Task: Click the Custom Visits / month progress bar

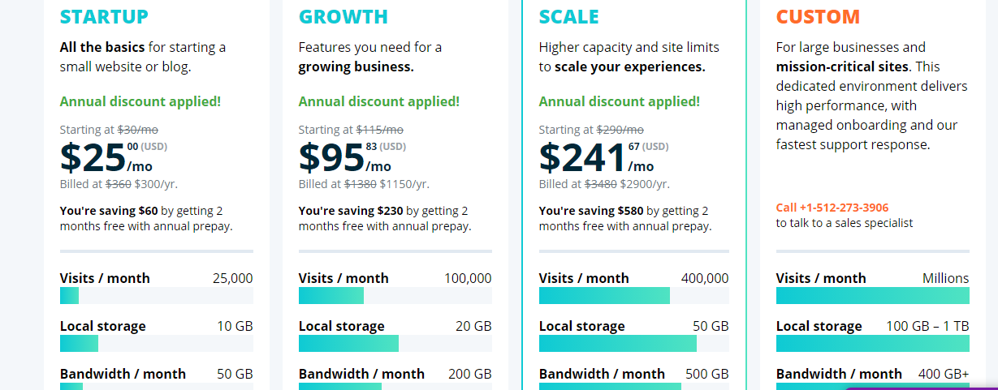Action: (873, 295)
